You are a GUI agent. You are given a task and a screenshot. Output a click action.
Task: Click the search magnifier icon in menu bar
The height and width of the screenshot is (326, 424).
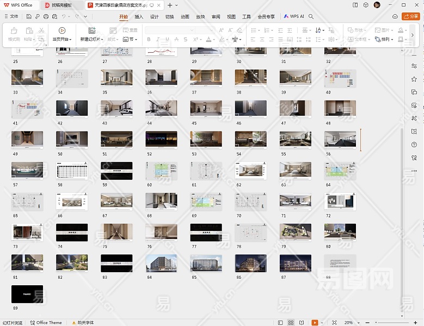tap(311, 17)
